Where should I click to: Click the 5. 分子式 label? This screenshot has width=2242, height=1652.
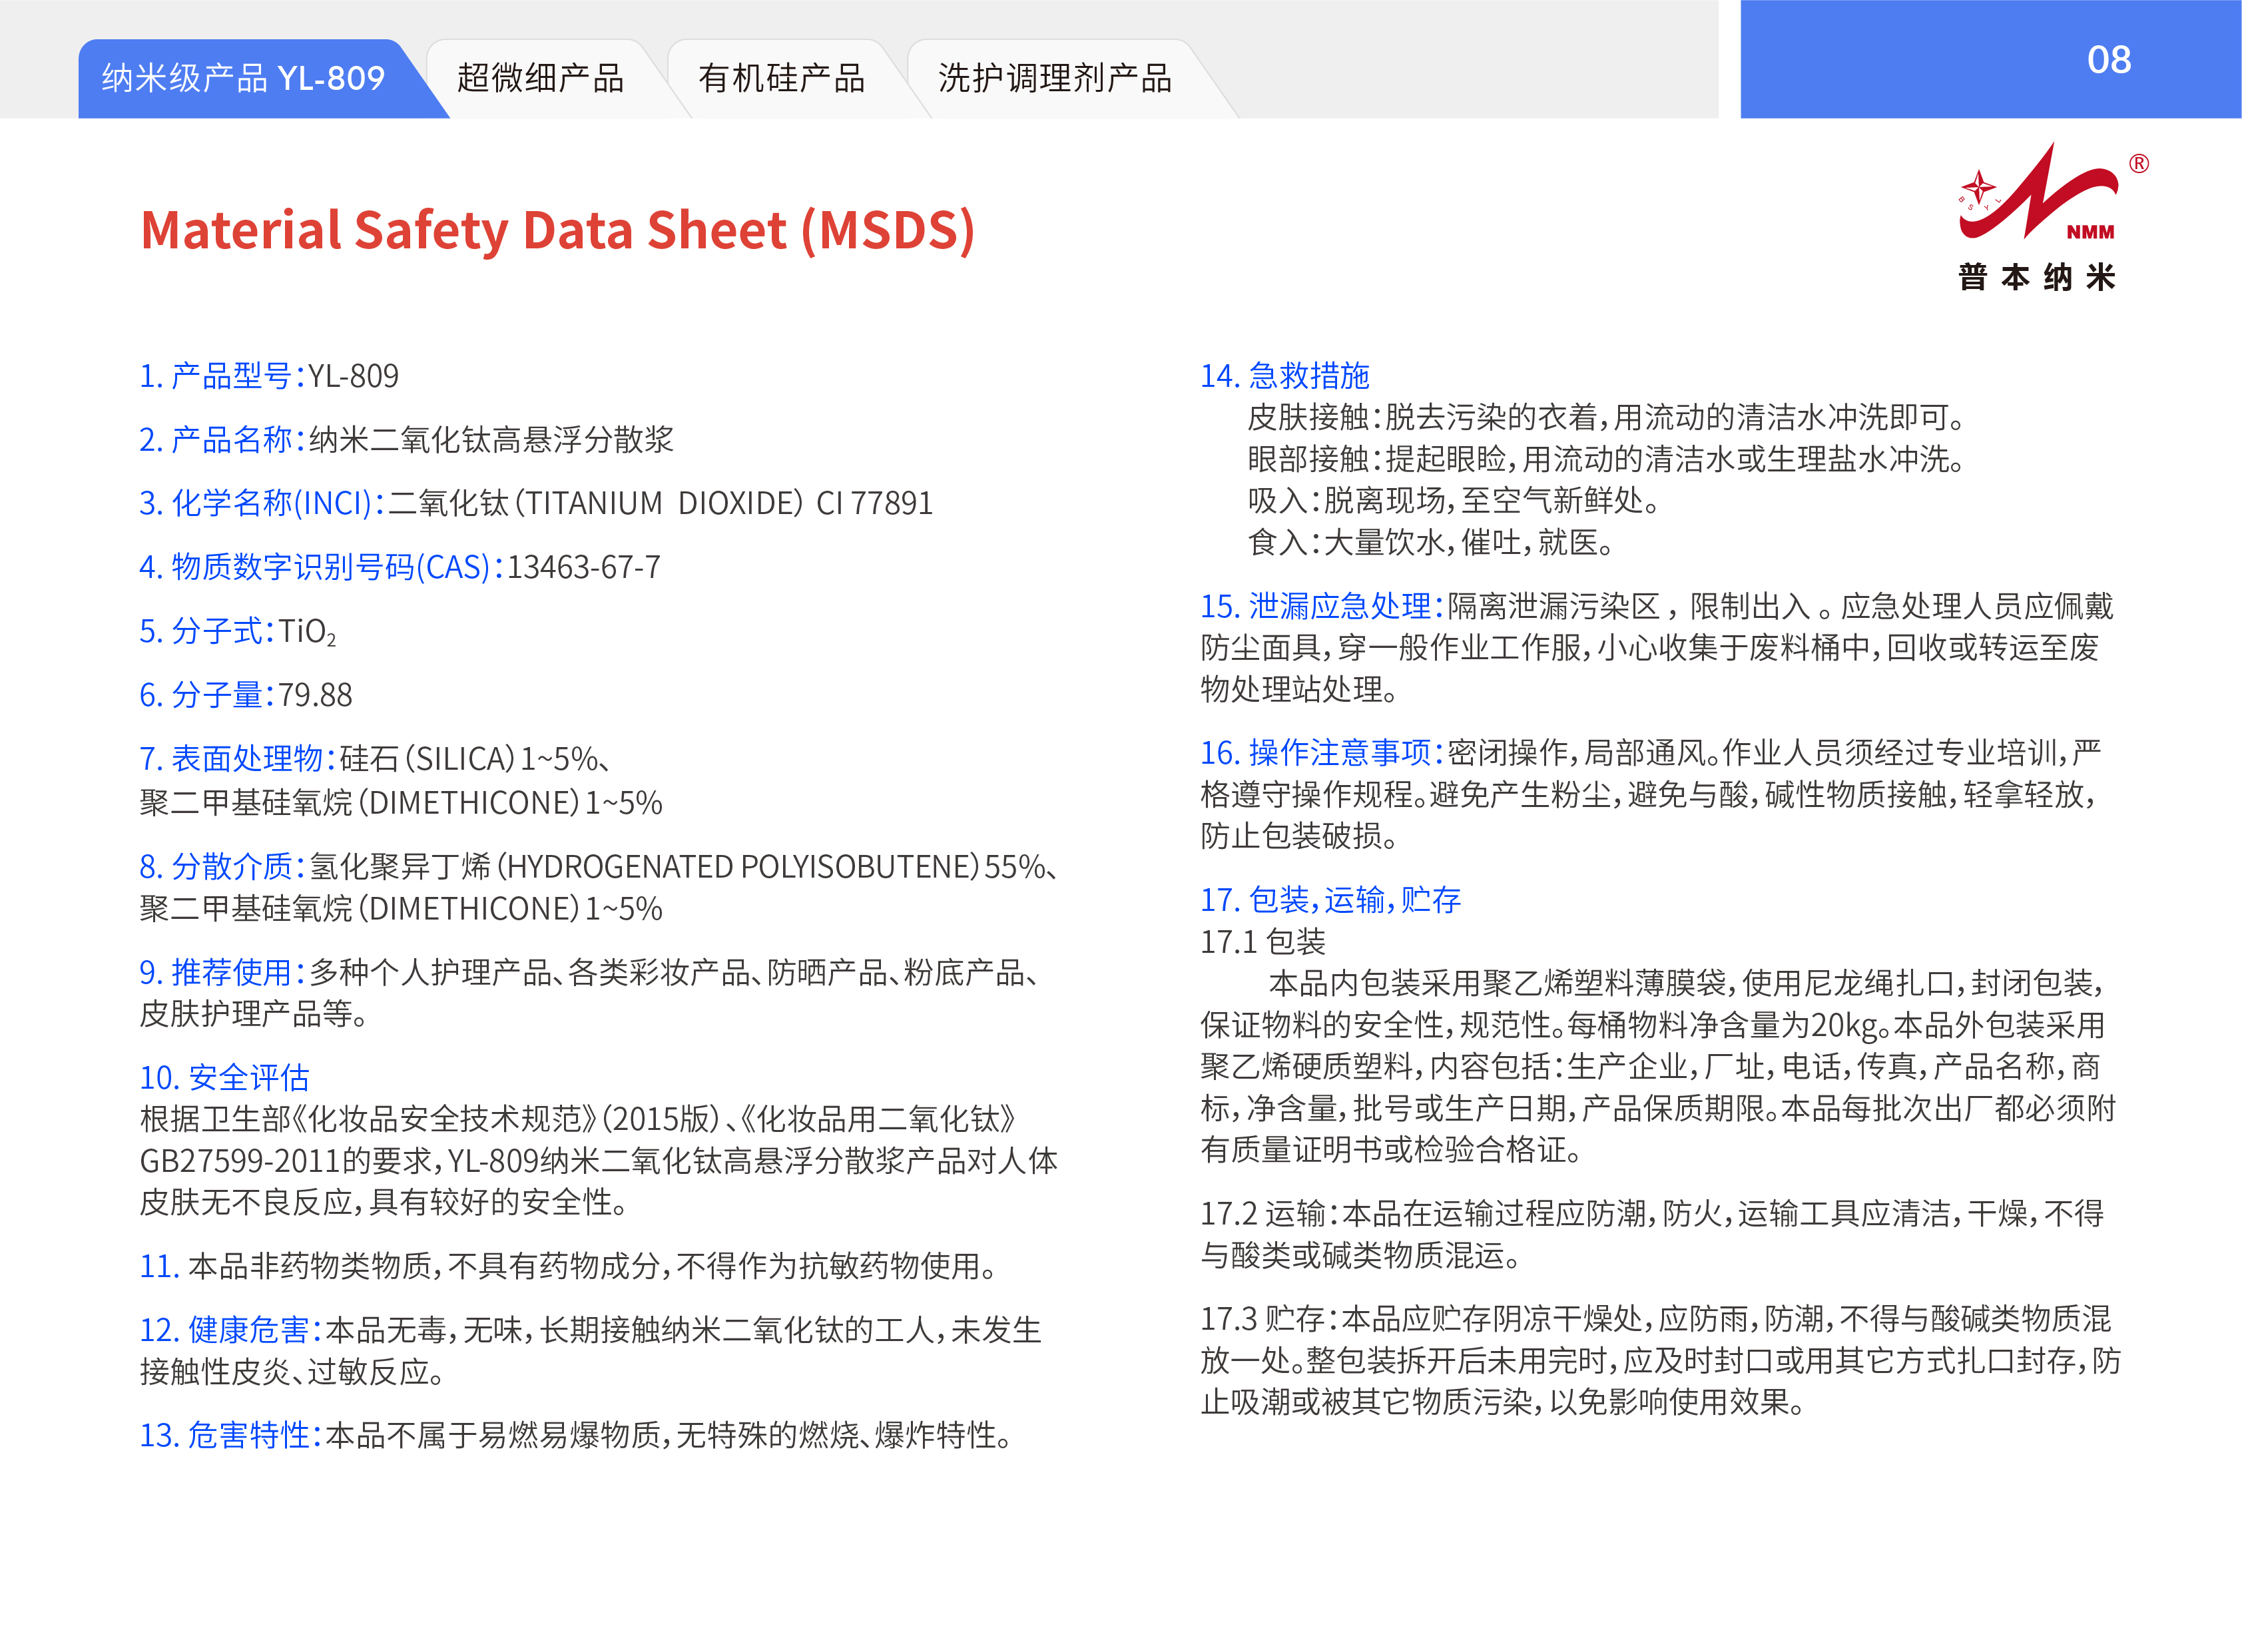coord(205,631)
